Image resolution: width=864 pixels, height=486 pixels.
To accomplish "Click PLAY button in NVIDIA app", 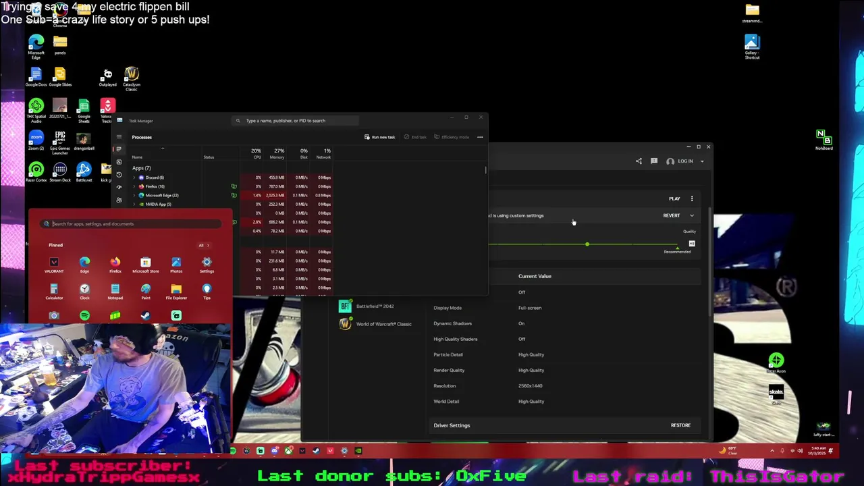I will (x=674, y=198).
